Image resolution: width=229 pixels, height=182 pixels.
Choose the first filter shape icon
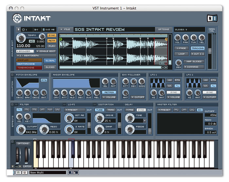point(19,109)
